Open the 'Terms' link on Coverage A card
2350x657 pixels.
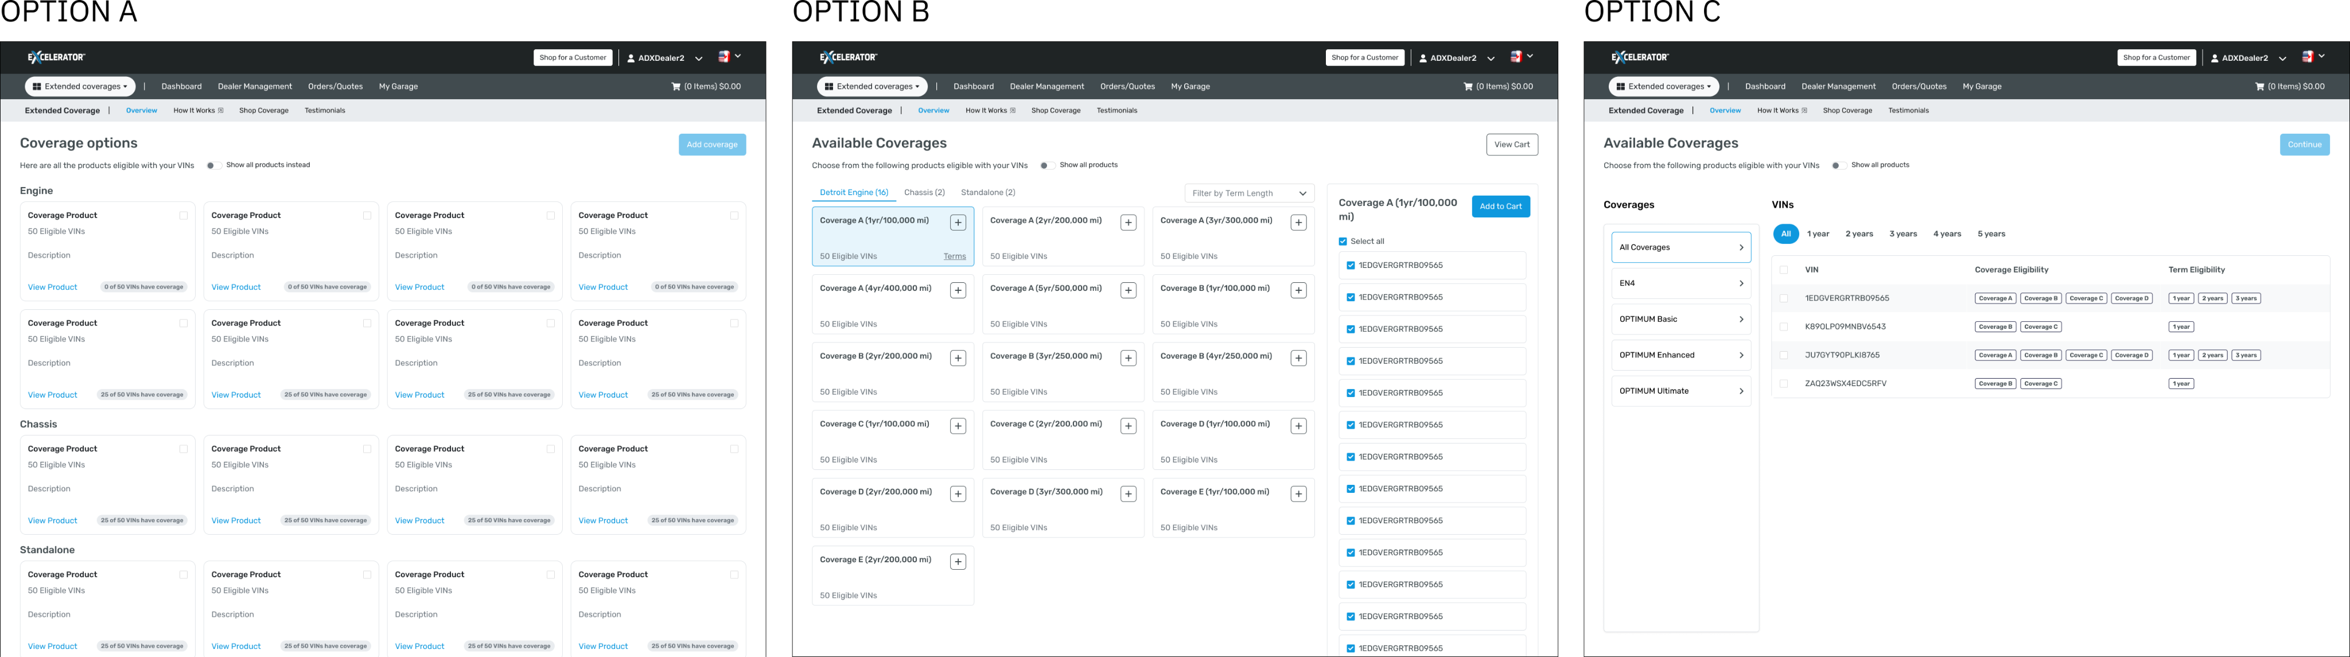click(x=954, y=256)
